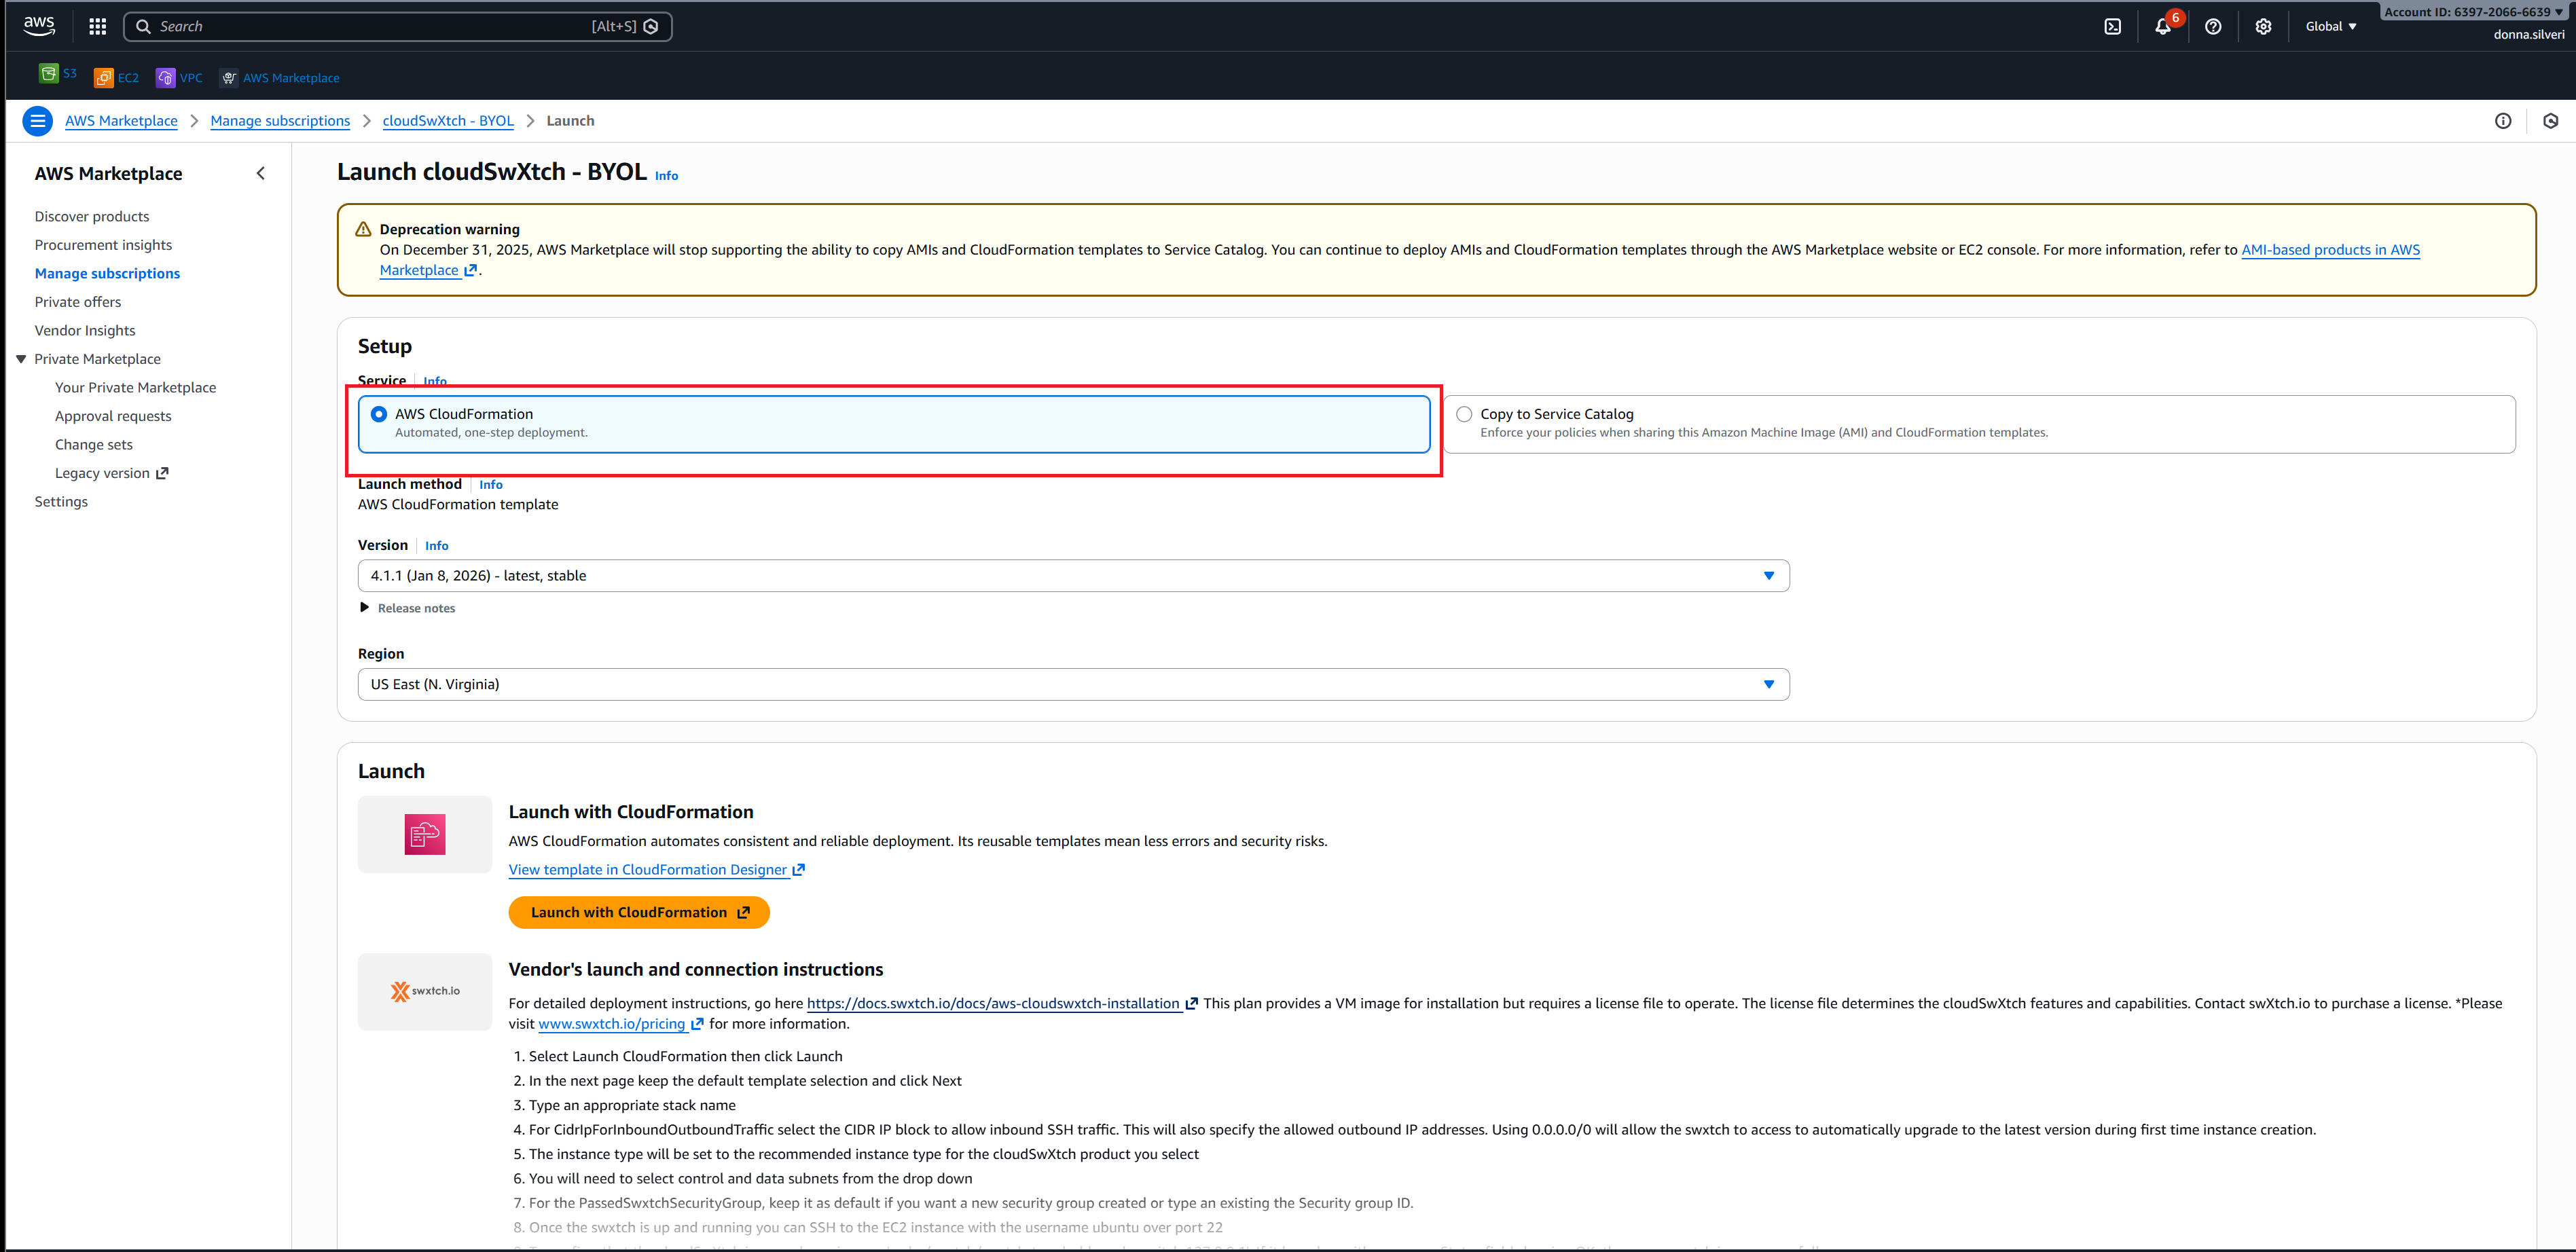Viewport: 2576px width, 1252px height.
Task: Click the S3 shortcut icon
Action: click(49, 73)
